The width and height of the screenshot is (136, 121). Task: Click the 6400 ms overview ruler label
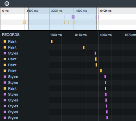click(x=106, y=11)
